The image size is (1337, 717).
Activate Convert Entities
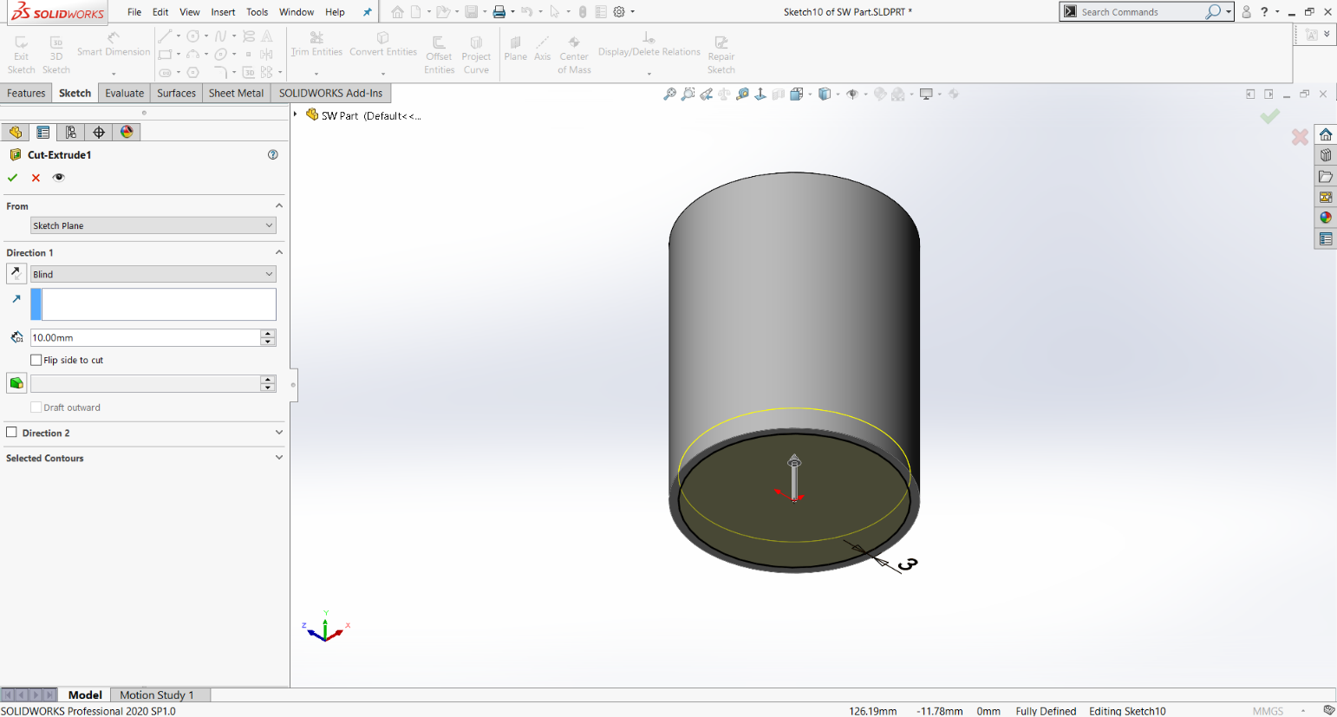click(382, 43)
